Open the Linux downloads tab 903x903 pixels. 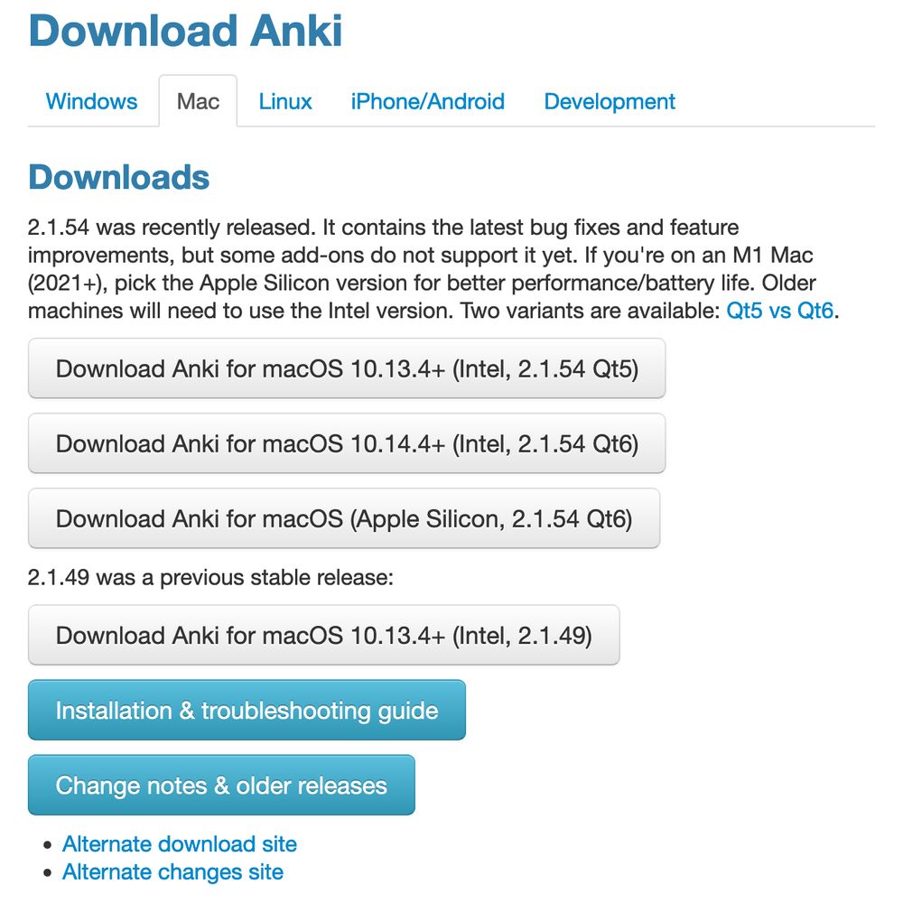tap(284, 101)
